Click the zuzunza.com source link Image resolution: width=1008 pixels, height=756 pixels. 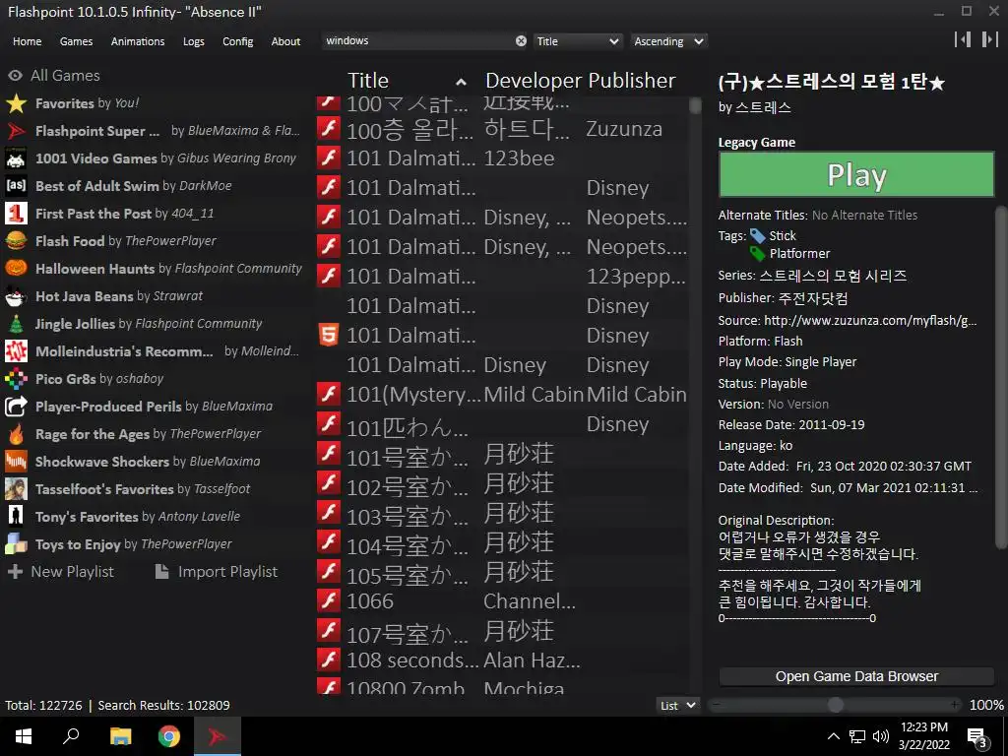click(x=870, y=320)
